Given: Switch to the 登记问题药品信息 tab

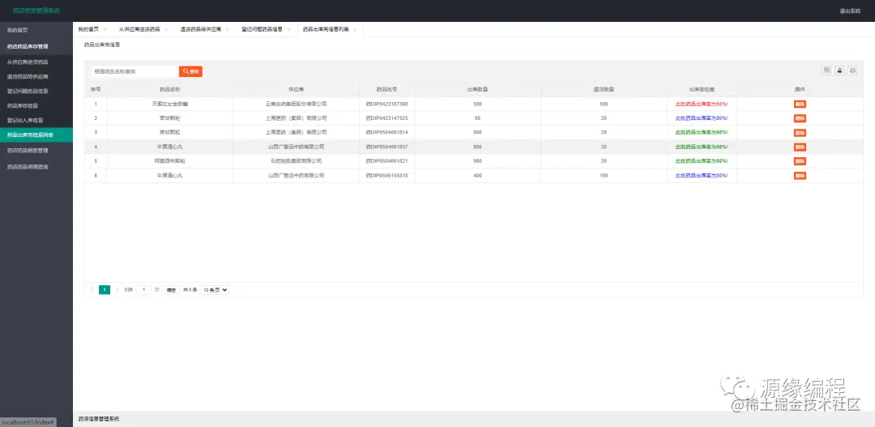Looking at the screenshot, I should point(262,30).
